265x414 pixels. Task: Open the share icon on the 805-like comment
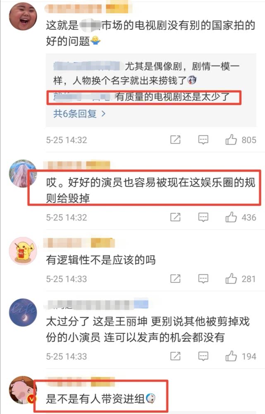pos(175,140)
